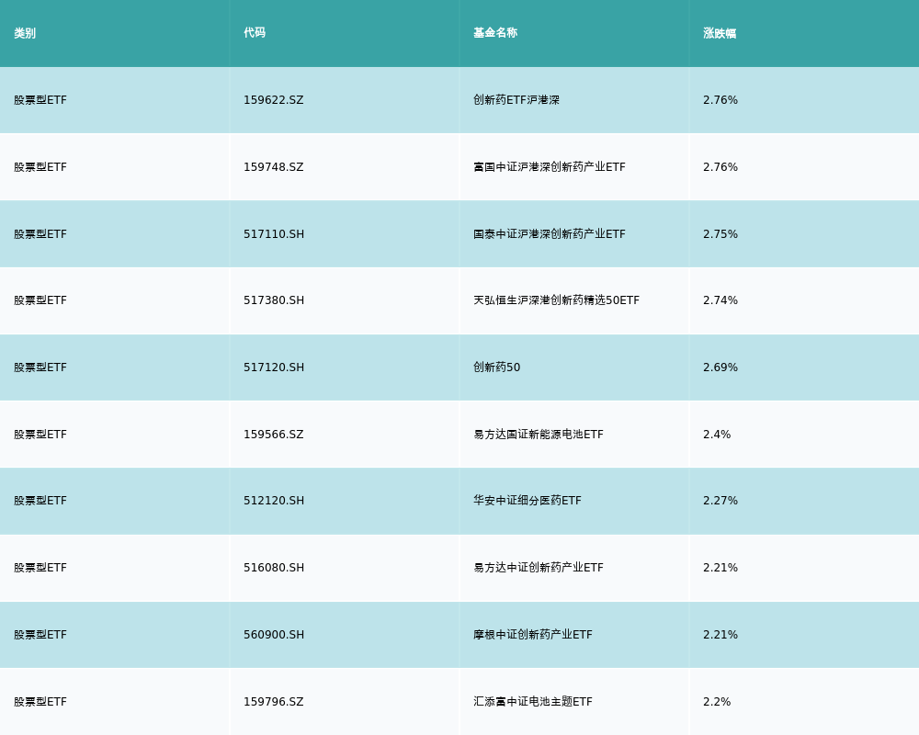Click 2.76% in the 159748.SZ row
This screenshot has width=919, height=735.
pos(720,167)
